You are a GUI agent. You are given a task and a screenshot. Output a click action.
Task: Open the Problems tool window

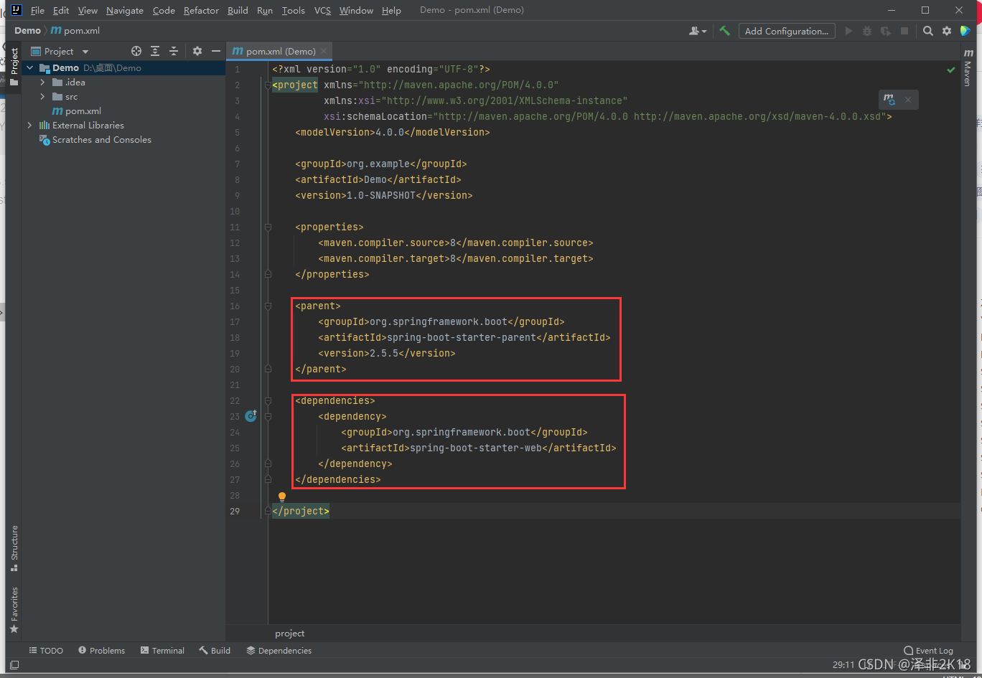[101, 651]
